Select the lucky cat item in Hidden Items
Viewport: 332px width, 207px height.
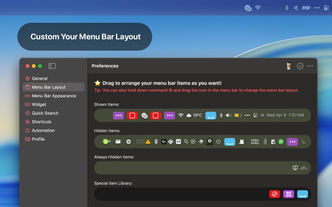click(x=273, y=141)
